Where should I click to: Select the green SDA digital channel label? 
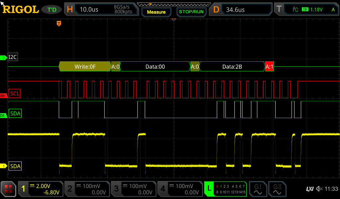click(15, 113)
